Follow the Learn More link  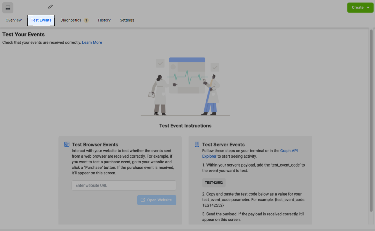pos(92,42)
